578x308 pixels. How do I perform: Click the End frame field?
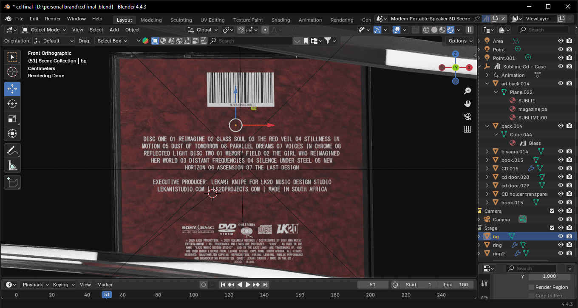[455, 285]
